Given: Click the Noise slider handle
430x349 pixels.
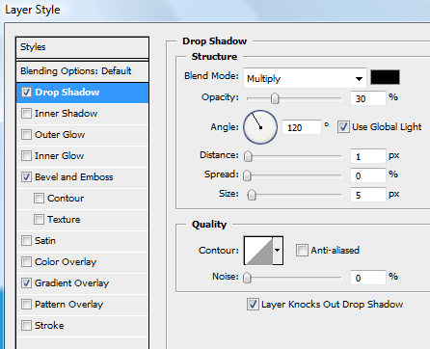Looking at the screenshot, I should (247, 278).
